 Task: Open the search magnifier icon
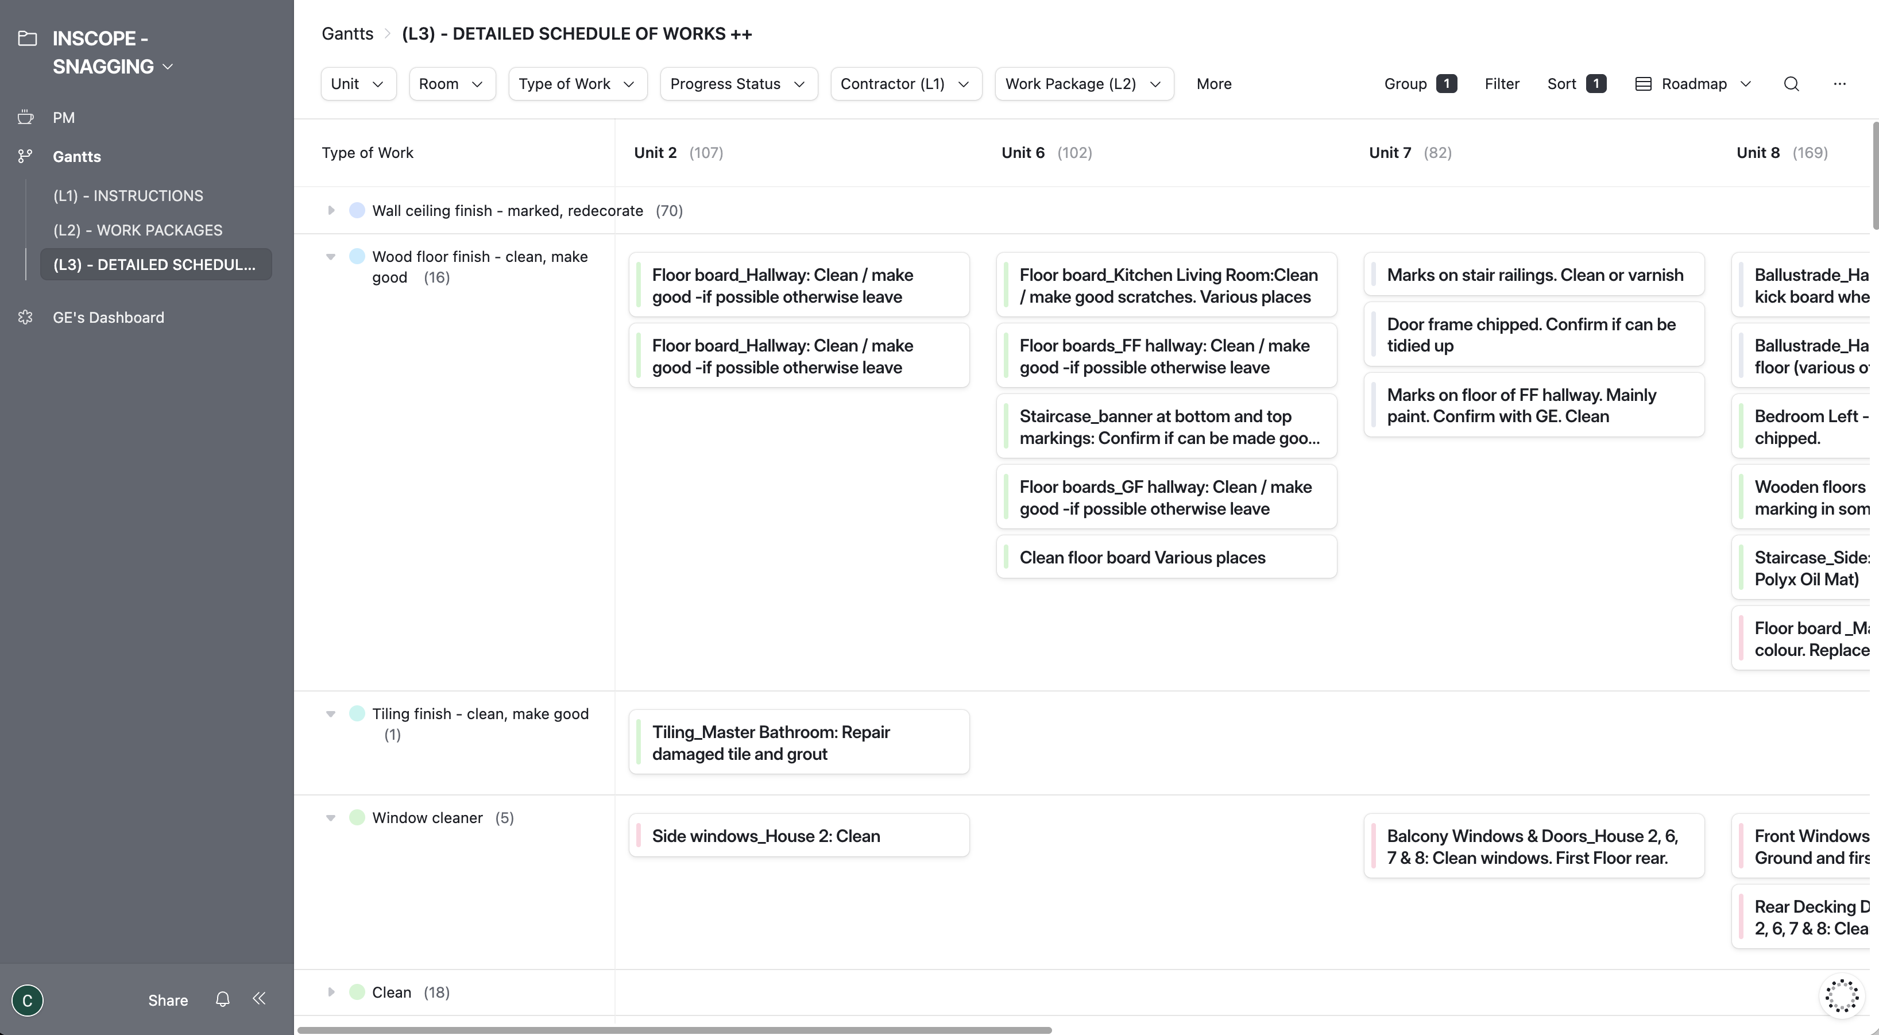1792,84
